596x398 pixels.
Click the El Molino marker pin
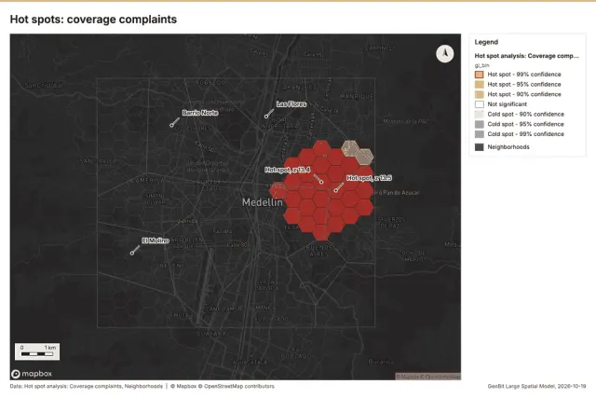(x=132, y=253)
